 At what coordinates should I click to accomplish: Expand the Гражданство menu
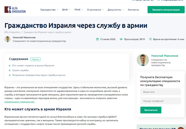click(49, 10)
